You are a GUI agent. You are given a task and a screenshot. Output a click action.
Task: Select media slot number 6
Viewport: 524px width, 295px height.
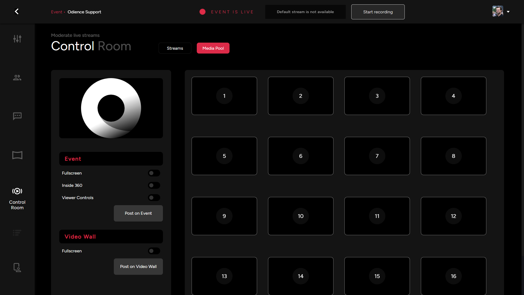[x=300, y=156]
